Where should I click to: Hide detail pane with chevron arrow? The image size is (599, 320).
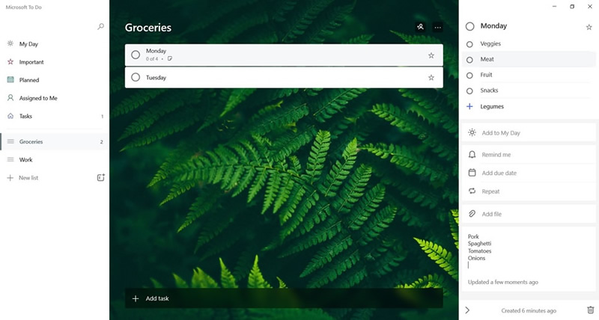(467, 310)
